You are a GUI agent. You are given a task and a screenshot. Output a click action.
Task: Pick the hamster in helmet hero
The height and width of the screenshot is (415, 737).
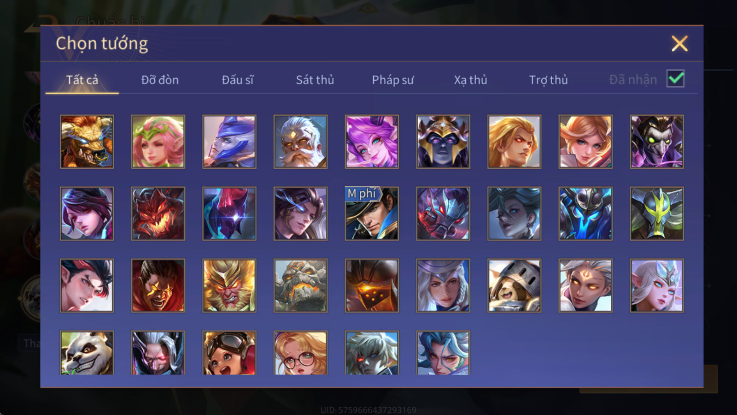(514, 285)
